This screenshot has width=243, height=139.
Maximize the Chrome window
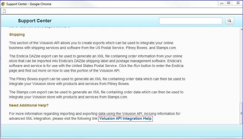[x=229, y=3]
